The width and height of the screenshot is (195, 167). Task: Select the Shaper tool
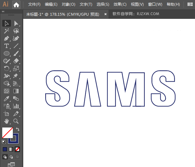(x=7, y=61)
